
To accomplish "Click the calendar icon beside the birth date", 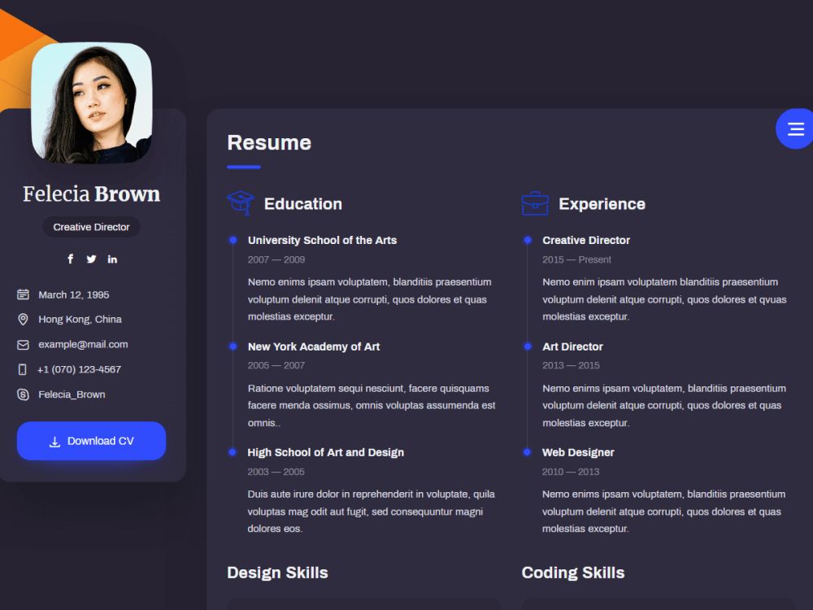I will (x=23, y=294).
